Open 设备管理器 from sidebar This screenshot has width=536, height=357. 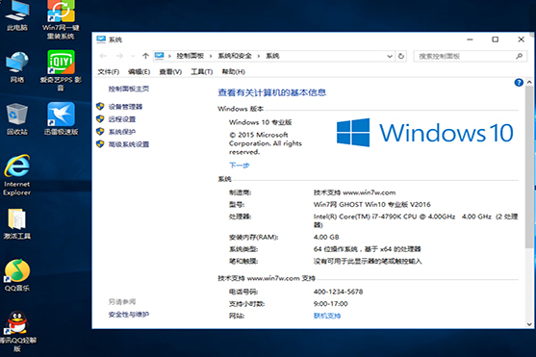tap(125, 107)
